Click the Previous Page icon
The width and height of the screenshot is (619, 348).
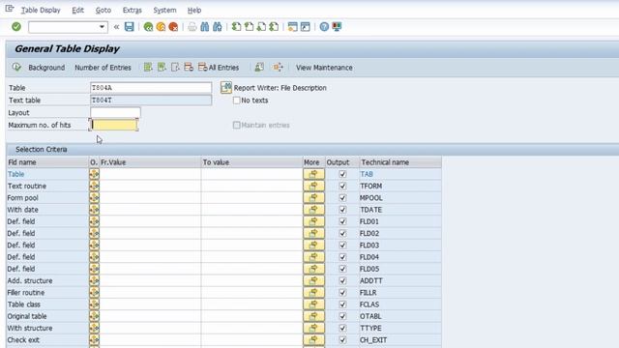pos(249,27)
